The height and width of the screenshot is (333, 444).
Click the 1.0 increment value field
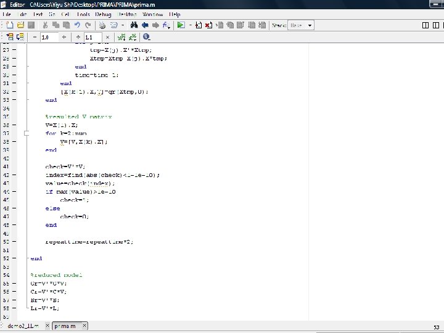49,37
